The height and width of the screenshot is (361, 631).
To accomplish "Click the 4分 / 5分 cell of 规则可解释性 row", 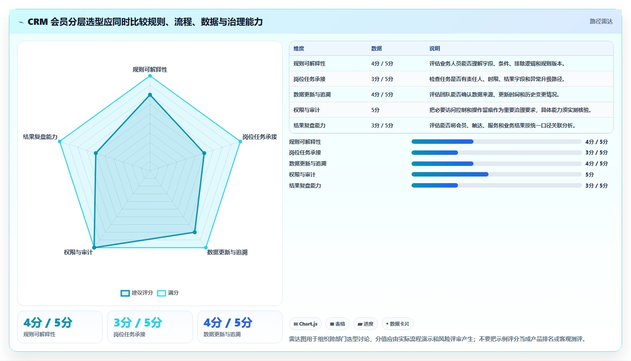I will click(382, 64).
